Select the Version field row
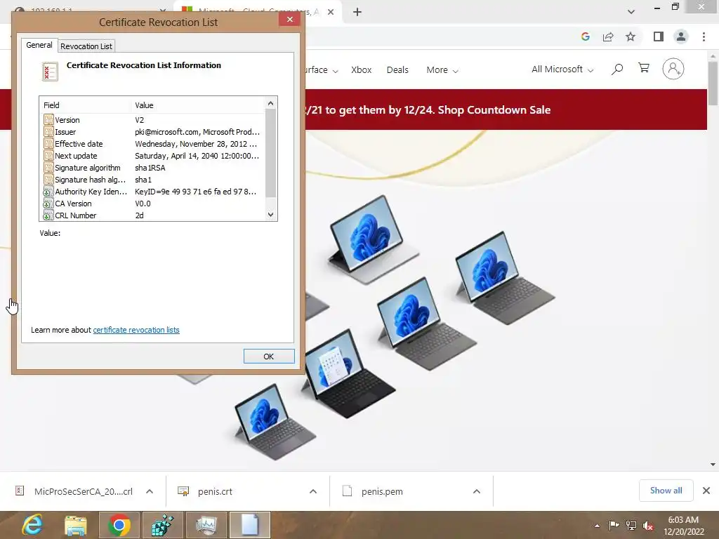The height and width of the screenshot is (539, 719). [154, 119]
